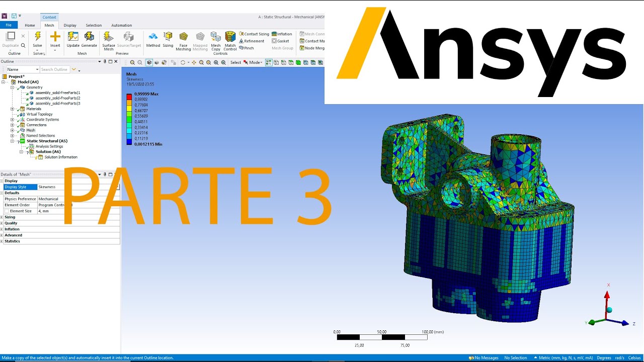Click the yellow legend color band

pos(129,108)
